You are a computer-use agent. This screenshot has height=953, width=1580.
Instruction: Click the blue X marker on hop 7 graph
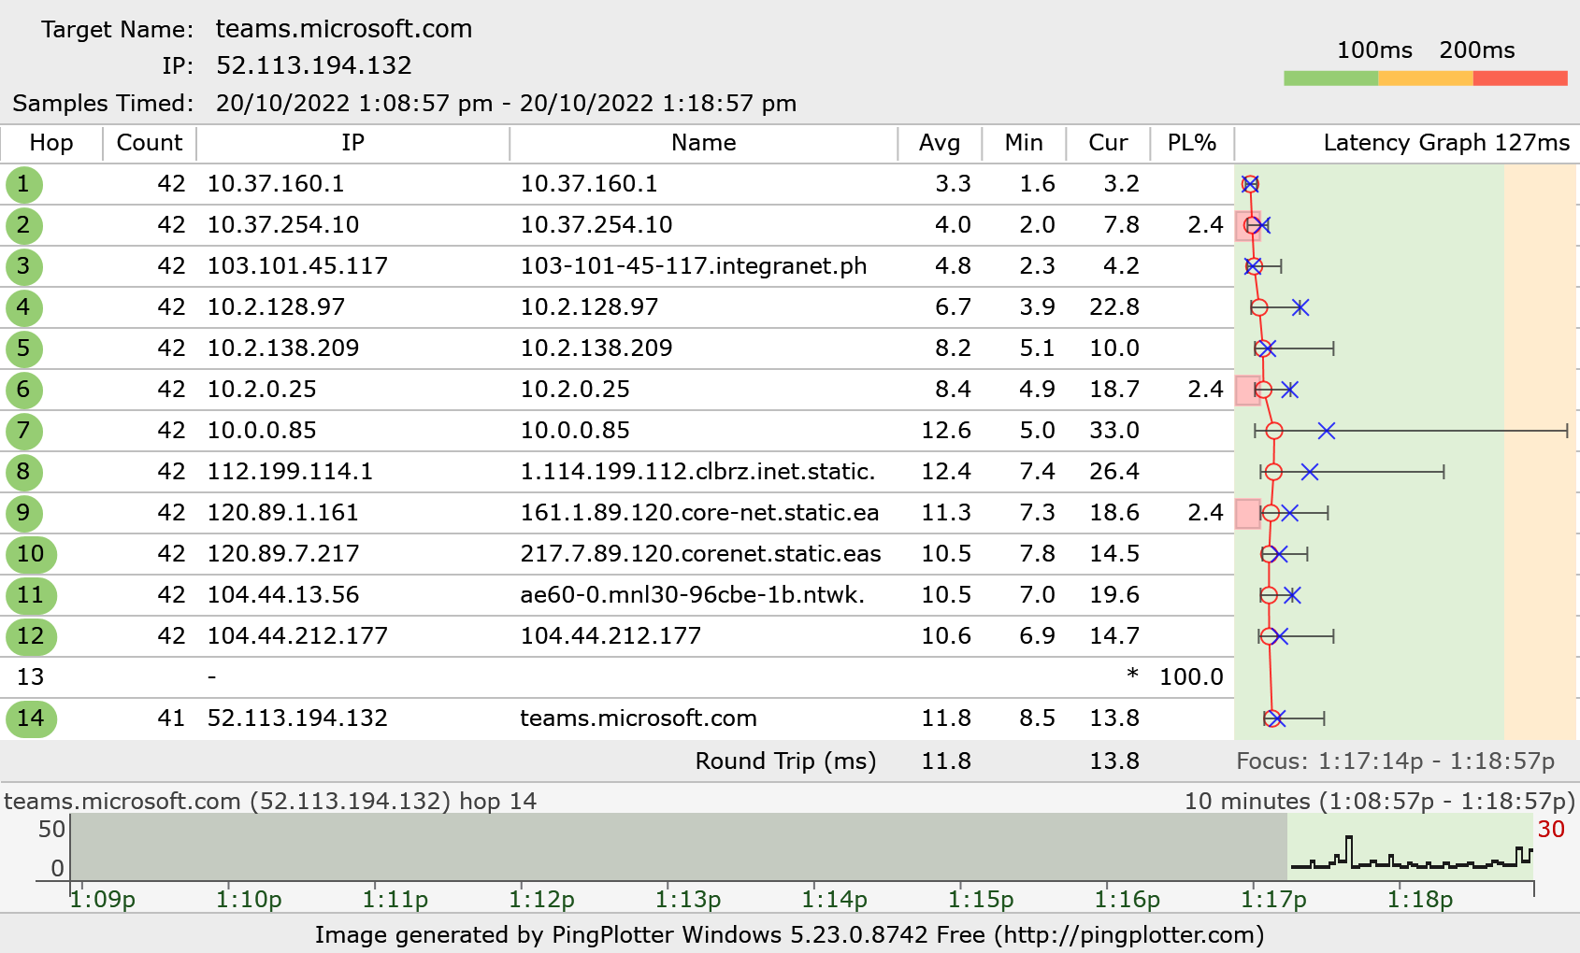point(1326,431)
